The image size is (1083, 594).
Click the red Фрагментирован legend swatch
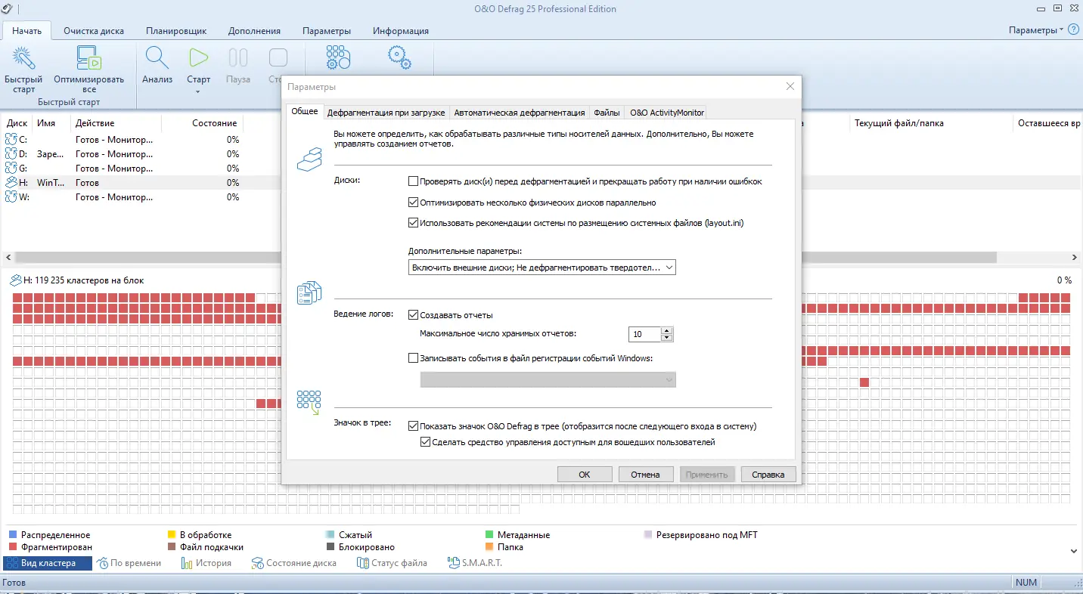pyautogui.click(x=12, y=547)
